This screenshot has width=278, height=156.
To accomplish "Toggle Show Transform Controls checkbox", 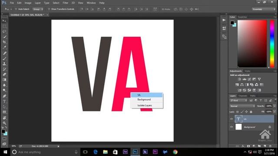I will [x=49, y=9].
